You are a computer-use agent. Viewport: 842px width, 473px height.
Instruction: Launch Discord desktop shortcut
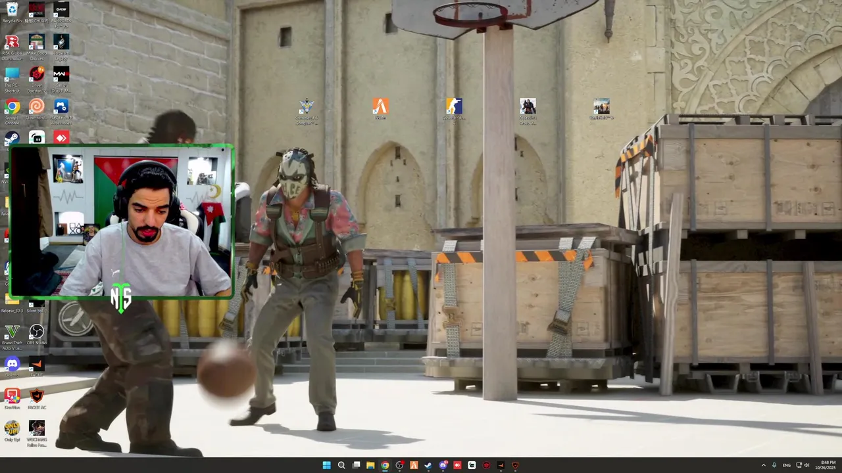click(12, 366)
